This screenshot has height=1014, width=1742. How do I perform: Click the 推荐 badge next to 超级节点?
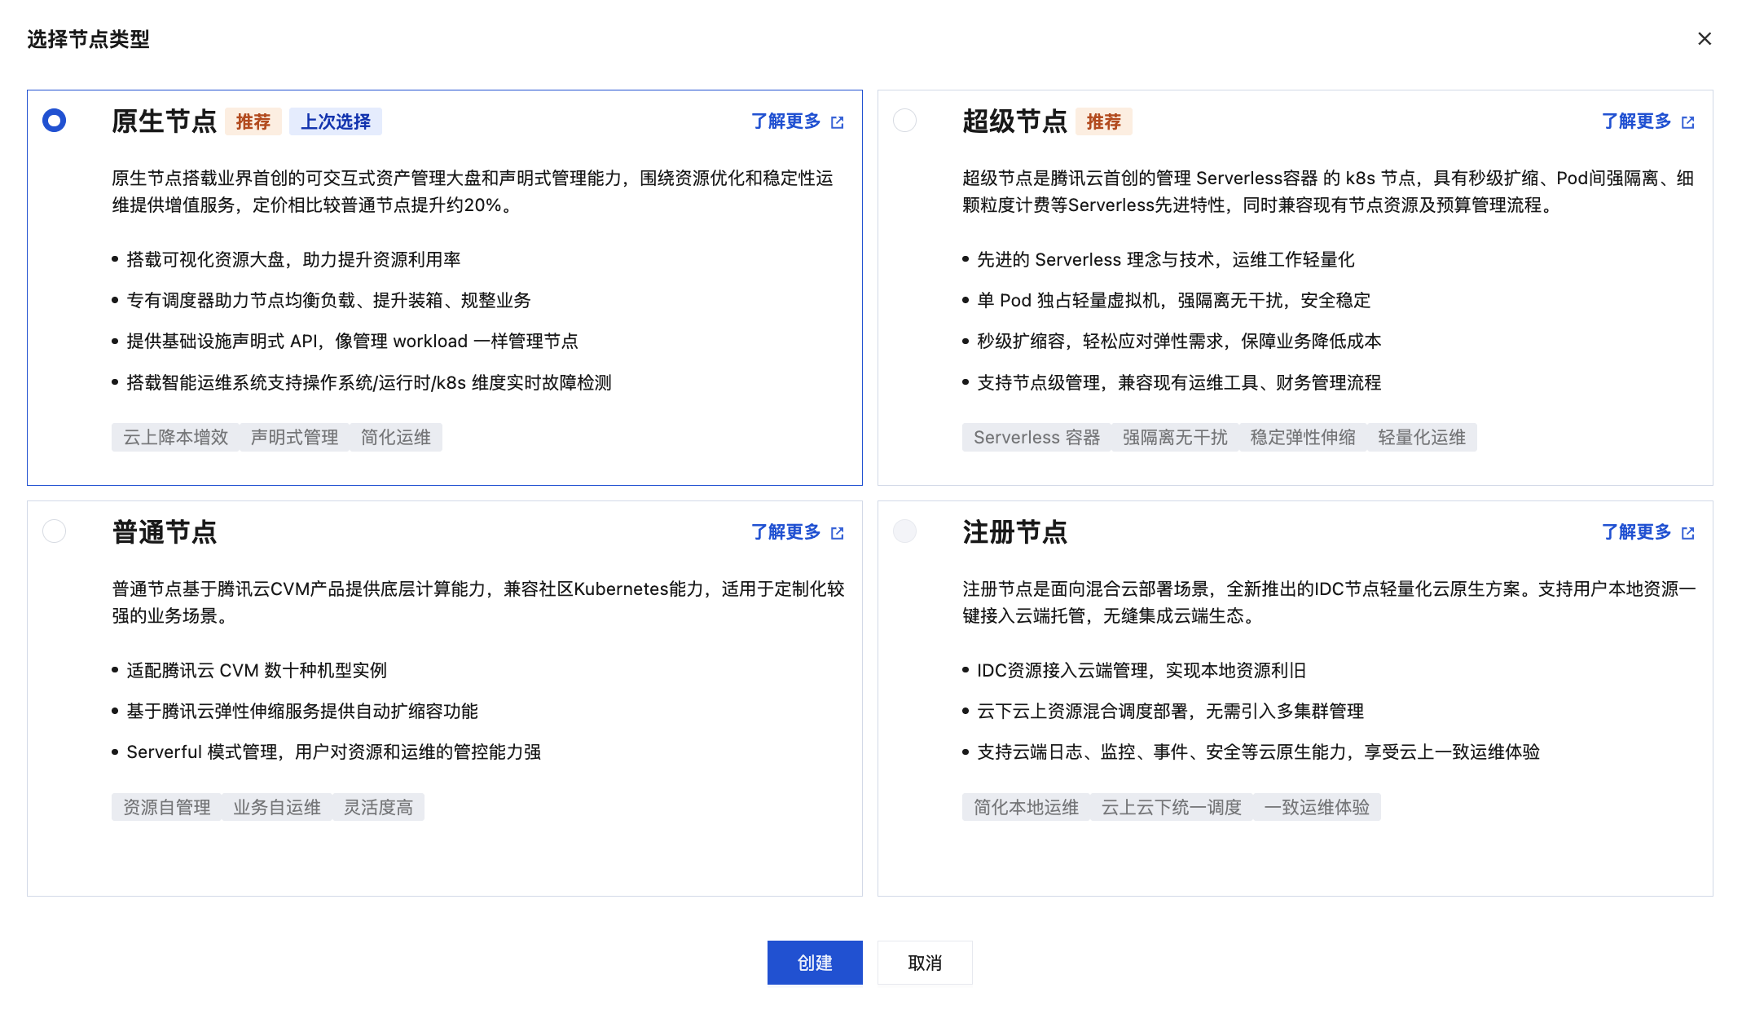pos(1103,121)
